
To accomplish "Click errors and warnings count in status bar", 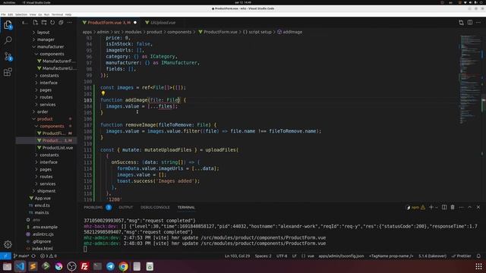I will (49, 256).
